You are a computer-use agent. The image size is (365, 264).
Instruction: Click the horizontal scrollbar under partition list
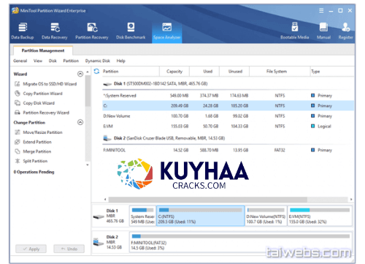point(208,200)
